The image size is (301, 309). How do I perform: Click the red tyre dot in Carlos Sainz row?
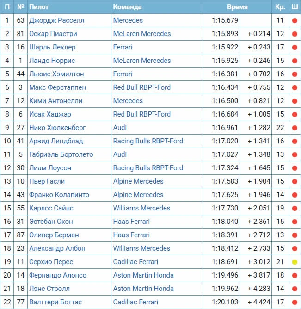[x=295, y=208]
